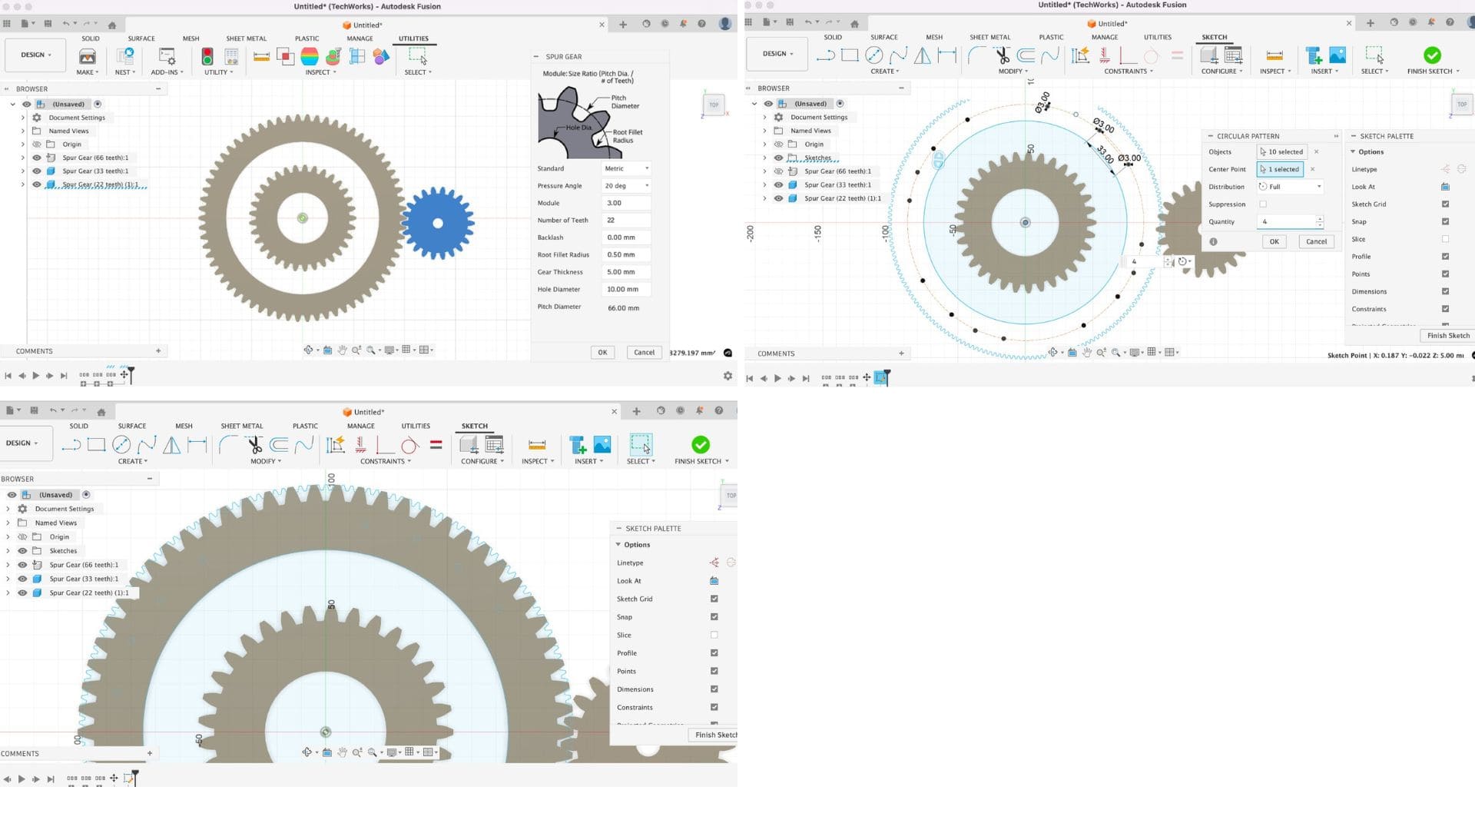Open the MAKE dropdown menu label
Screen dimensions: 1475x830
pos(88,72)
